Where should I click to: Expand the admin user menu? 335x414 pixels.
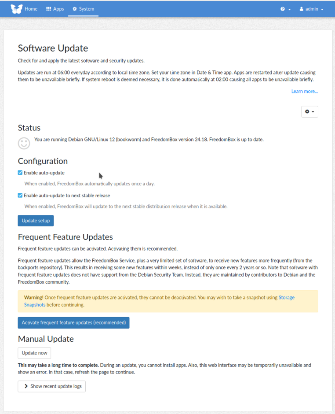[x=312, y=9]
